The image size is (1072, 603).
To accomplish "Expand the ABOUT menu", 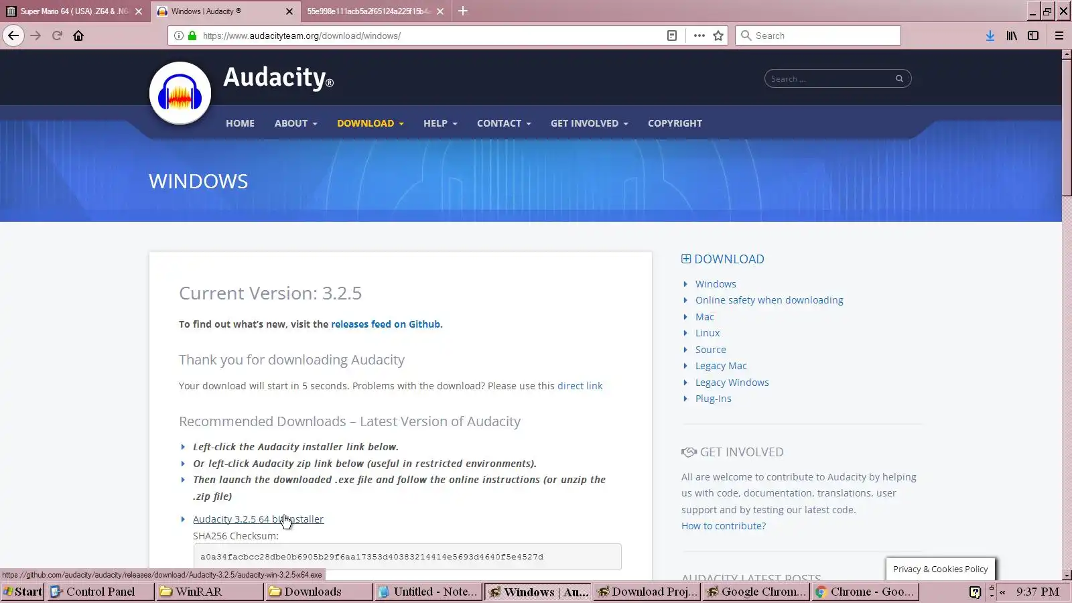I will [x=295, y=123].
